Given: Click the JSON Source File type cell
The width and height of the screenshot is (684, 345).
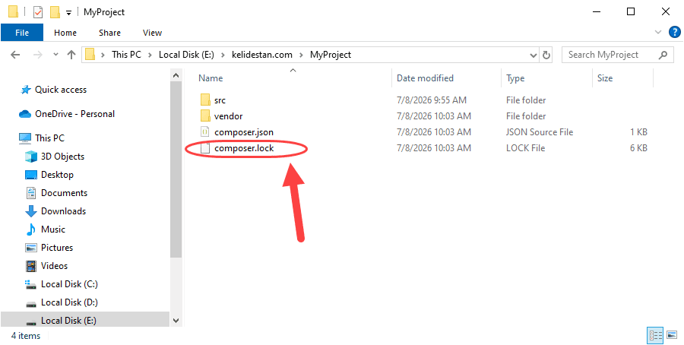Looking at the screenshot, I should [x=540, y=132].
